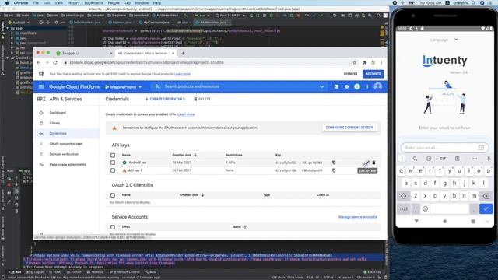498x280 pixels.
Task: Open the macOS Spotlight search icon
Action: [474, 3]
